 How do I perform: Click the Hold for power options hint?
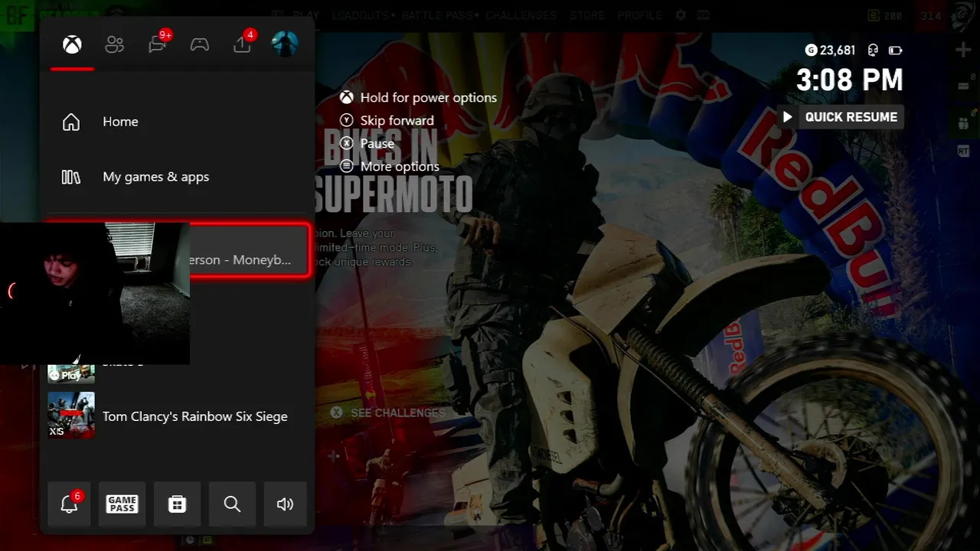tap(429, 97)
